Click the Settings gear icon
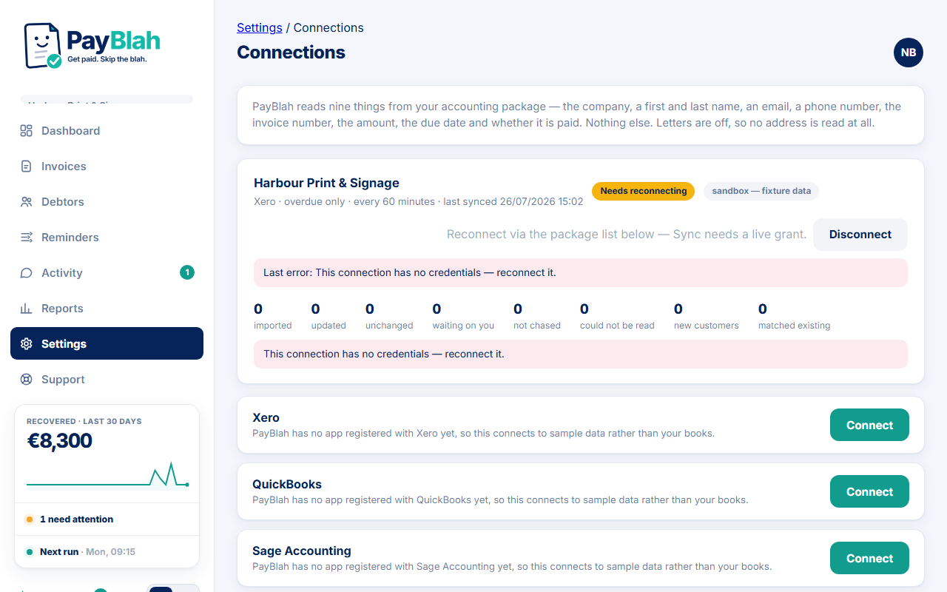 tap(27, 344)
